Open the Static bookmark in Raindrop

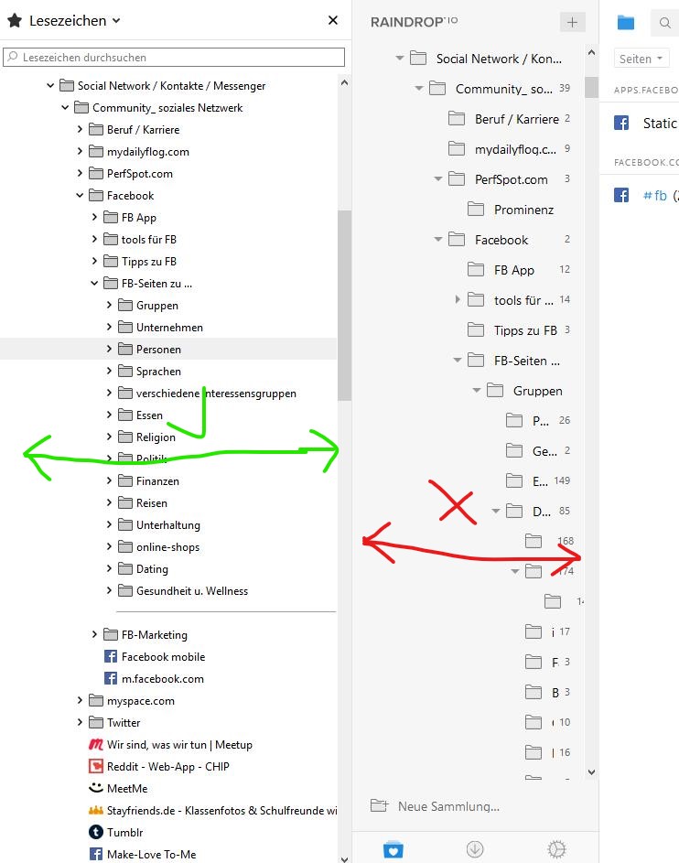point(660,123)
